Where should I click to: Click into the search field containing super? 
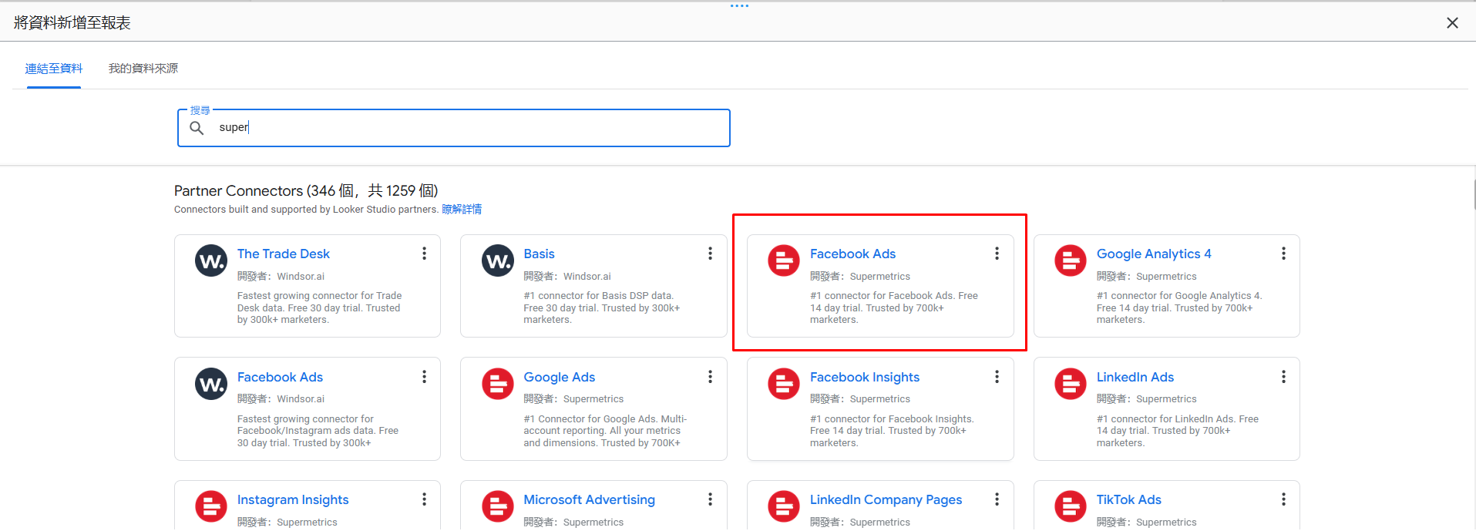click(462, 128)
